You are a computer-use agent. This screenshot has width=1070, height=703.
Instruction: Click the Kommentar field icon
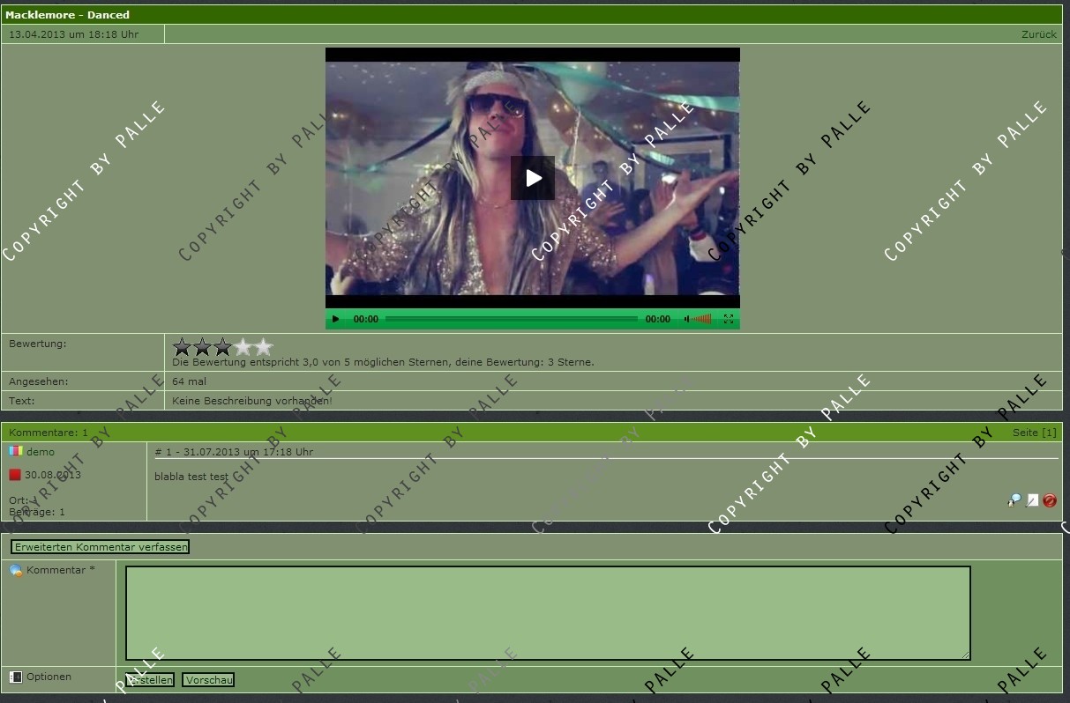[16, 571]
